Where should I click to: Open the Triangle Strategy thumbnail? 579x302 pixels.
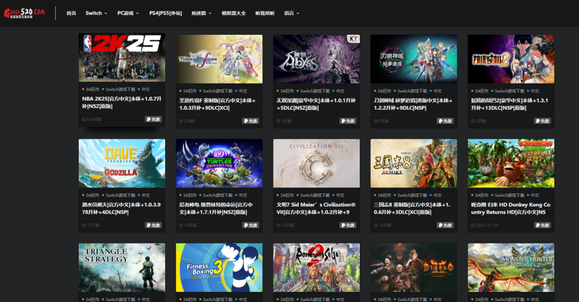coord(122,267)
